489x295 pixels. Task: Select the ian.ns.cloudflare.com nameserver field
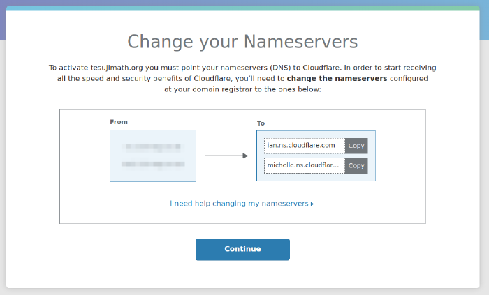pyautogui.click(x=305, y=146)
